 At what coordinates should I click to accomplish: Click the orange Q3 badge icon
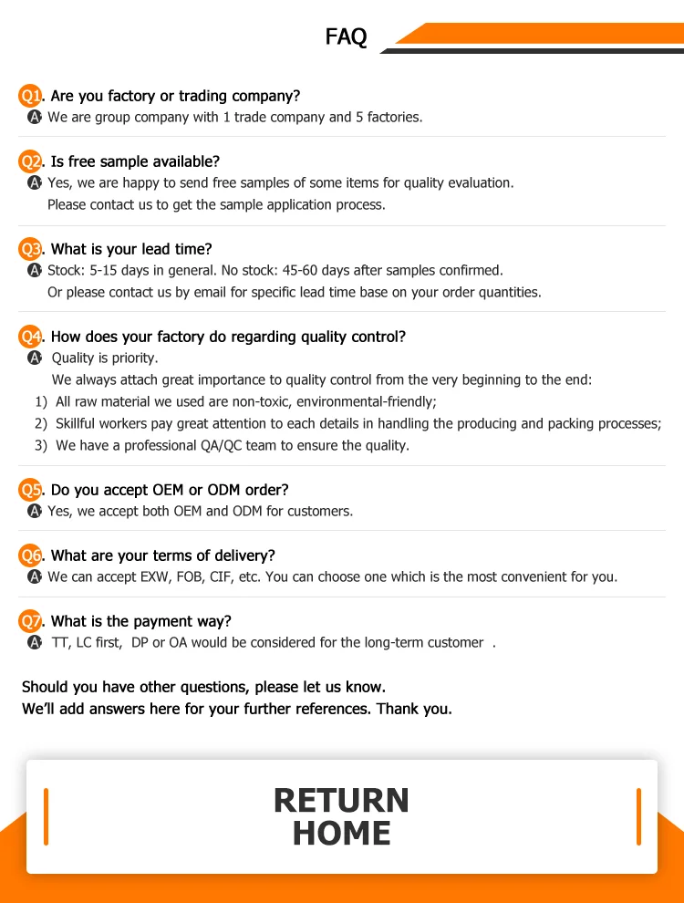click(x=31, y=249)
